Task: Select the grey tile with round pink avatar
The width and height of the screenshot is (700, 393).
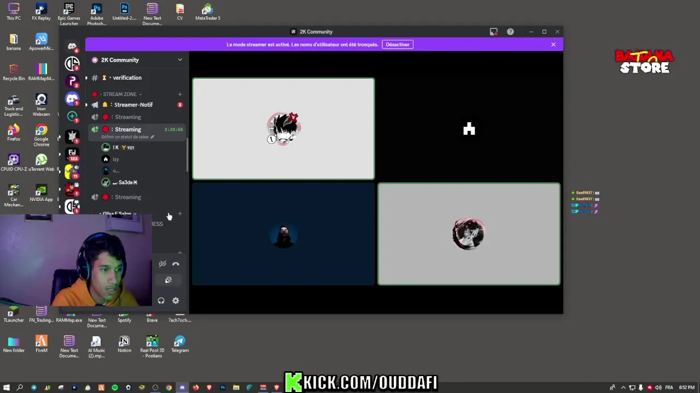Action: pos(469,234)
